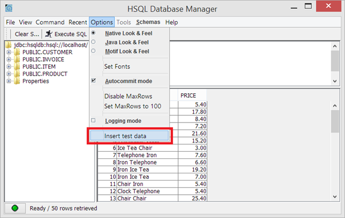Viewport: 345px width, 218px height.
Task: Click price cell 25.40
Action: pos(193,198)
